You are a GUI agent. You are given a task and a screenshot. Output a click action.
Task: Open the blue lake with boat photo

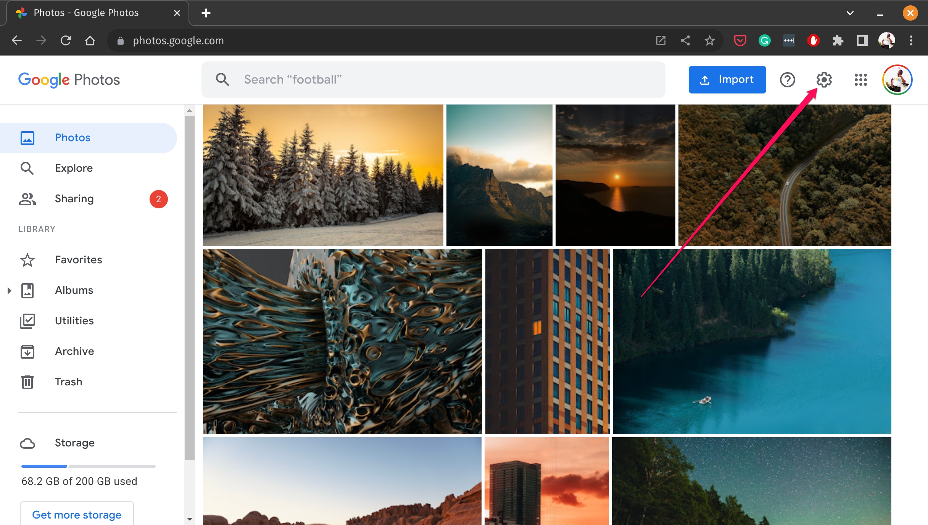(752, 341)
